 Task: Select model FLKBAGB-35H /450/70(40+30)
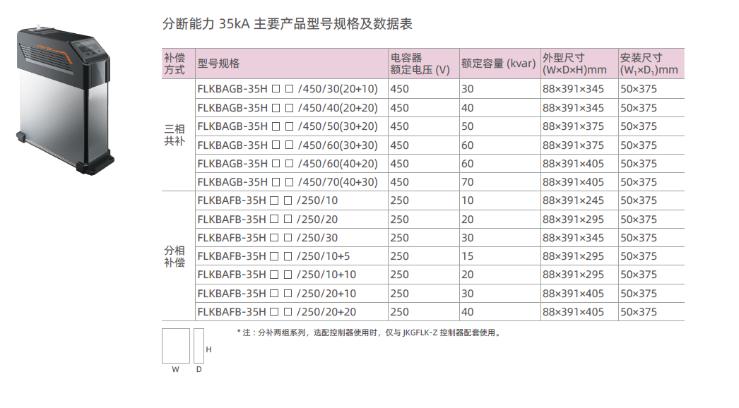pyautogui.click(x=288, y=182)
